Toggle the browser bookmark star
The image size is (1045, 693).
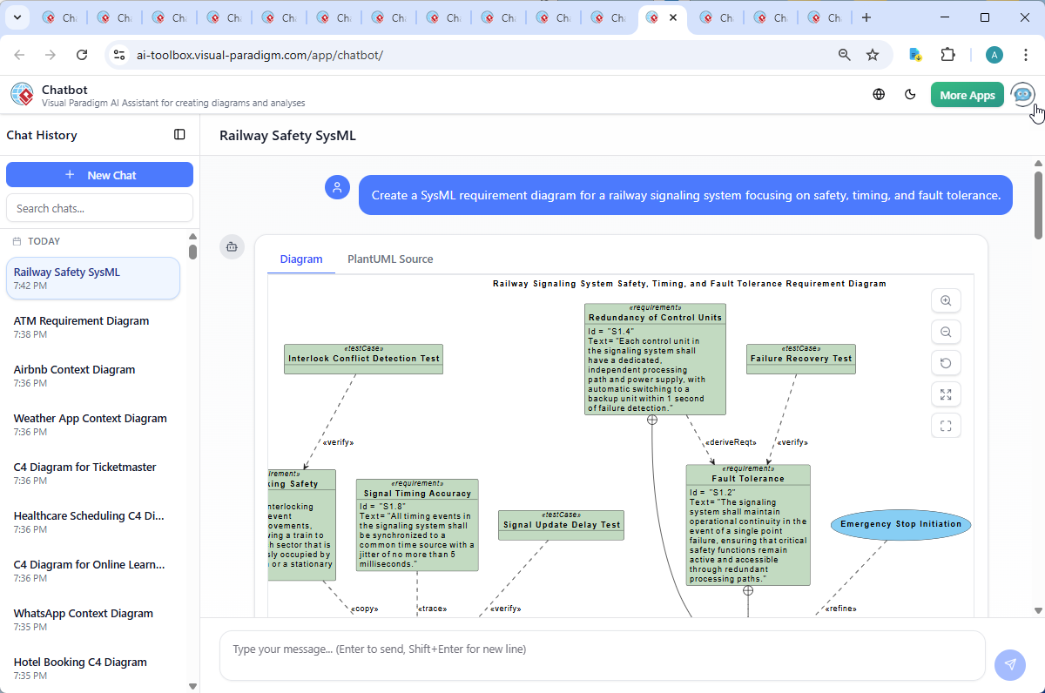873,54
